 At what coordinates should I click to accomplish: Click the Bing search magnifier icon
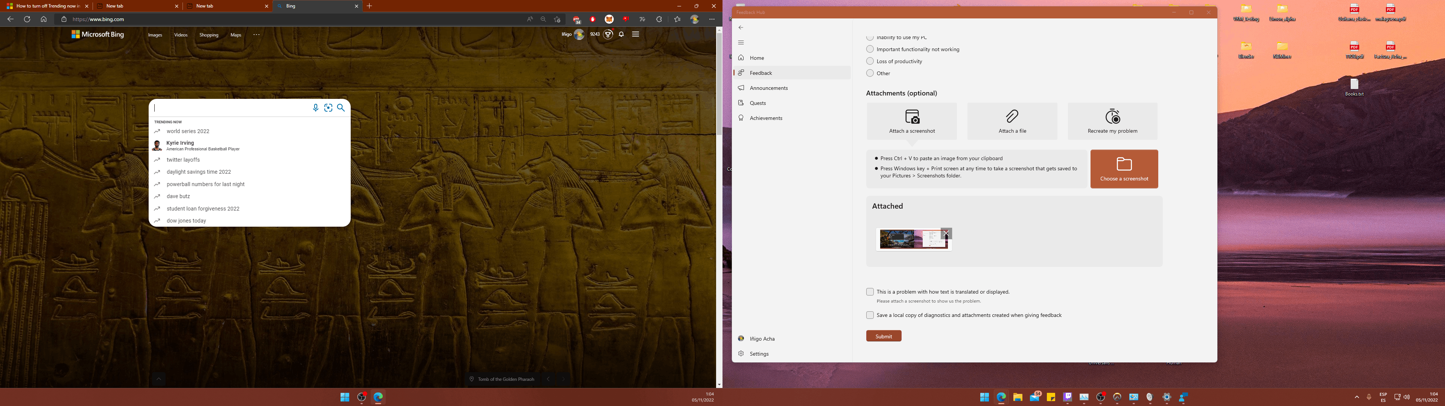341,108
